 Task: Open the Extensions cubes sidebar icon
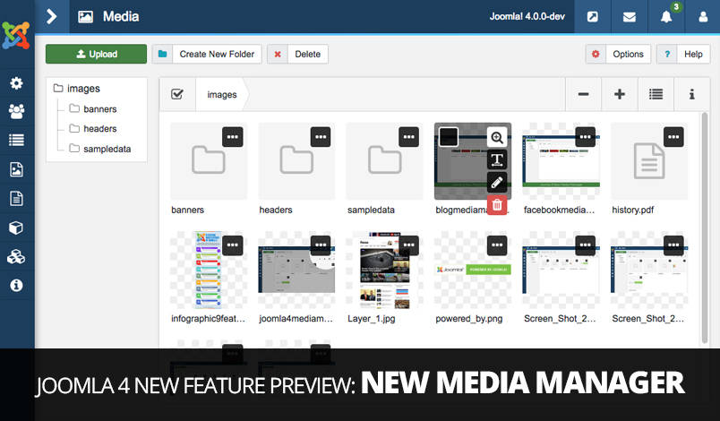point(16,257)
